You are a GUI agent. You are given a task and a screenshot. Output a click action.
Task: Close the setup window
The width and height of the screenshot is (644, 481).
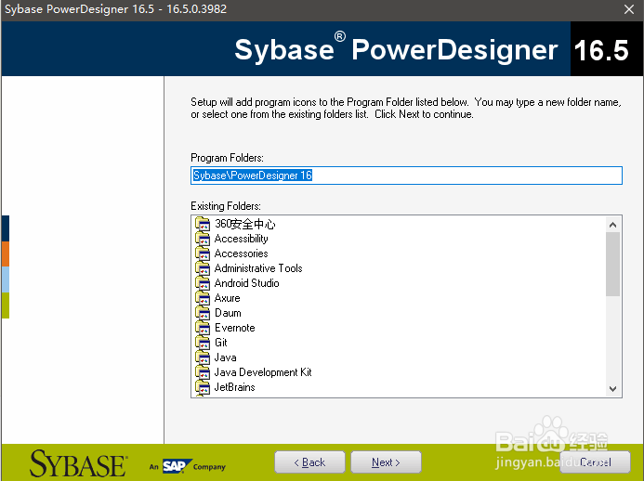(628, 9)
